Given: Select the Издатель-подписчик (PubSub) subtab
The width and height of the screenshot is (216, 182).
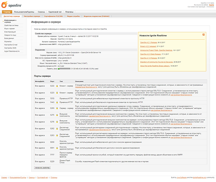Looking at the screenshot, I should 96,16.
